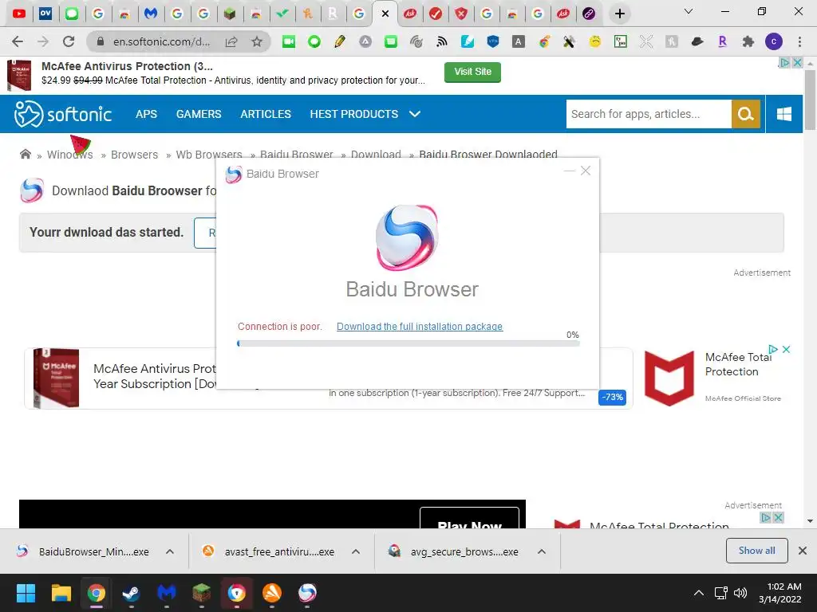Click the purple underlined R extension
The image size is (817, 612).
pos(723,41)
